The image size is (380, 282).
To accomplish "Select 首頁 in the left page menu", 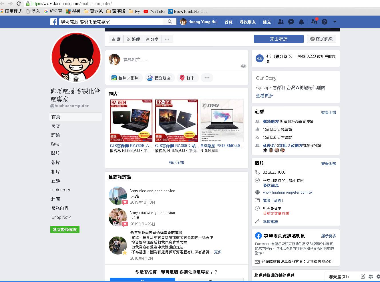I will [x=75, y=117].
